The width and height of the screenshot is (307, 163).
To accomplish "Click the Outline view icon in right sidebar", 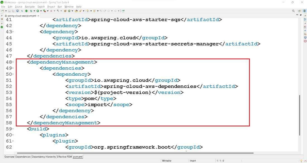I will [305, 19].
